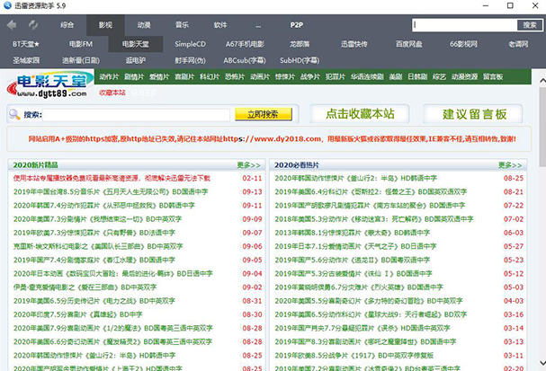Open the 惊悚片 category
The image size is (546, 371).
(285, 77)
